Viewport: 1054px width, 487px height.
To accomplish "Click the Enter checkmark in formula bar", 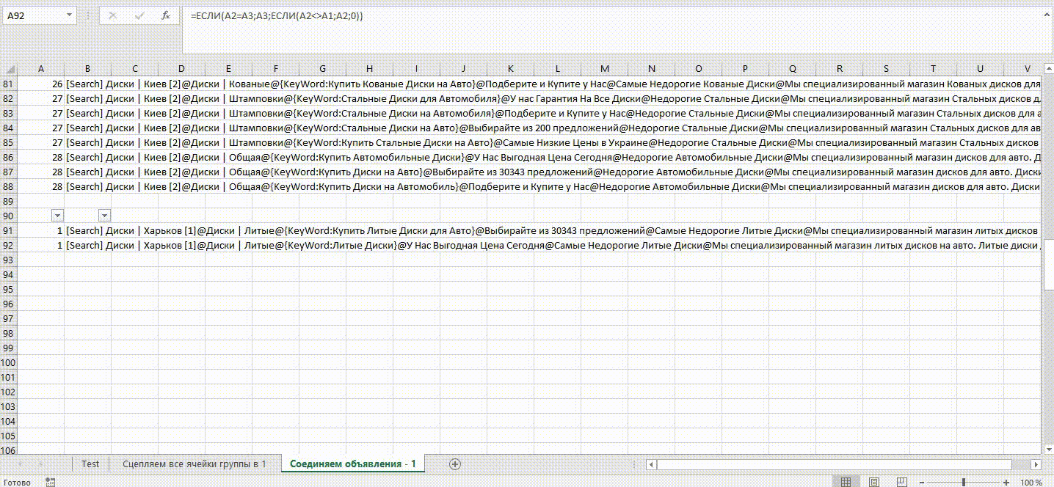I will pyautogui.click(x=139, y=15).
